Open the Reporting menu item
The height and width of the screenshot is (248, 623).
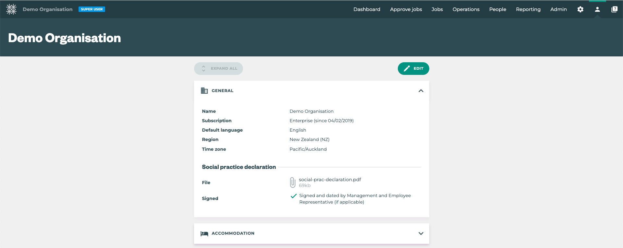coord(528,9)
